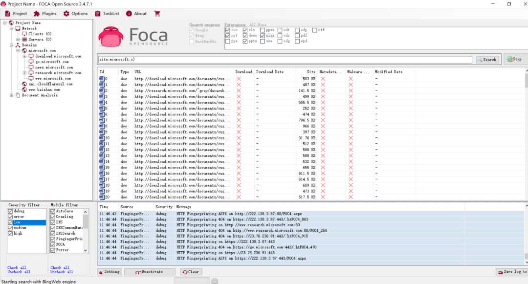Open the Options menu
The width and height of the screenshot is (528, 284).
pyautogui.click(x=75, y=14)
